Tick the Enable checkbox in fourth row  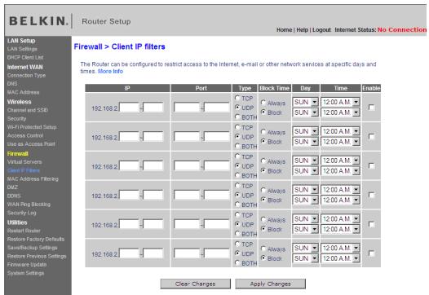coord(371,195)
